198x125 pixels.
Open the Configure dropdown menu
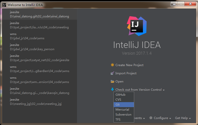162,118
